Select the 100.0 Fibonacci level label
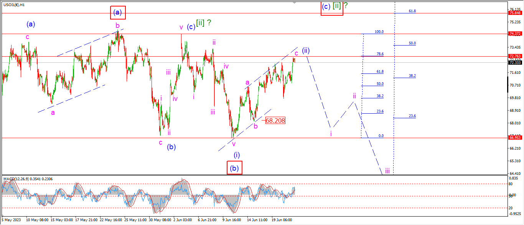The width and height of the screenshot is (524, 225). (379, 32)
